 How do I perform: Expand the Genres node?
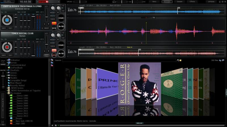(7, 73)
